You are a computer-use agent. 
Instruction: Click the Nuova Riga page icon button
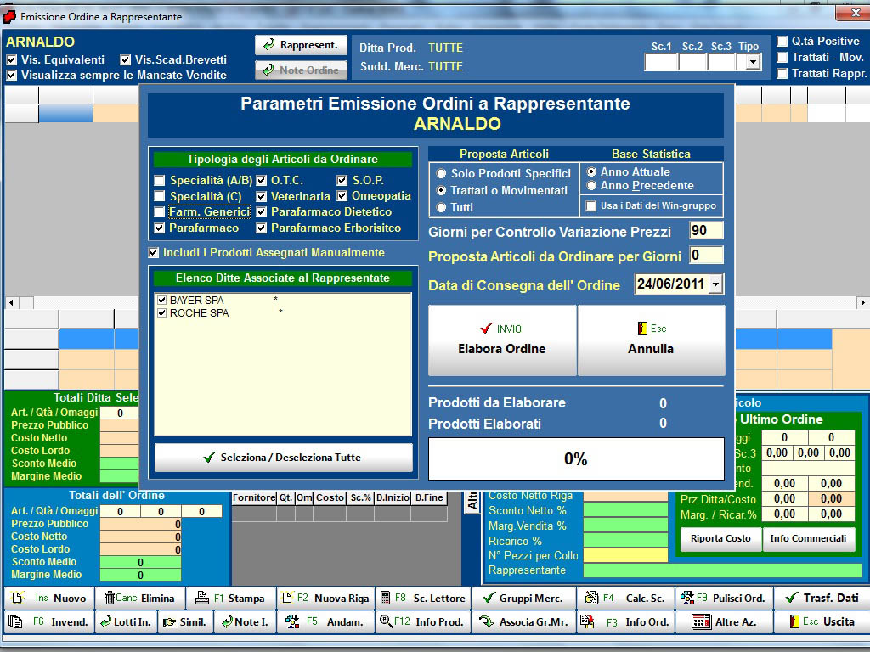(x=326, y=598)
